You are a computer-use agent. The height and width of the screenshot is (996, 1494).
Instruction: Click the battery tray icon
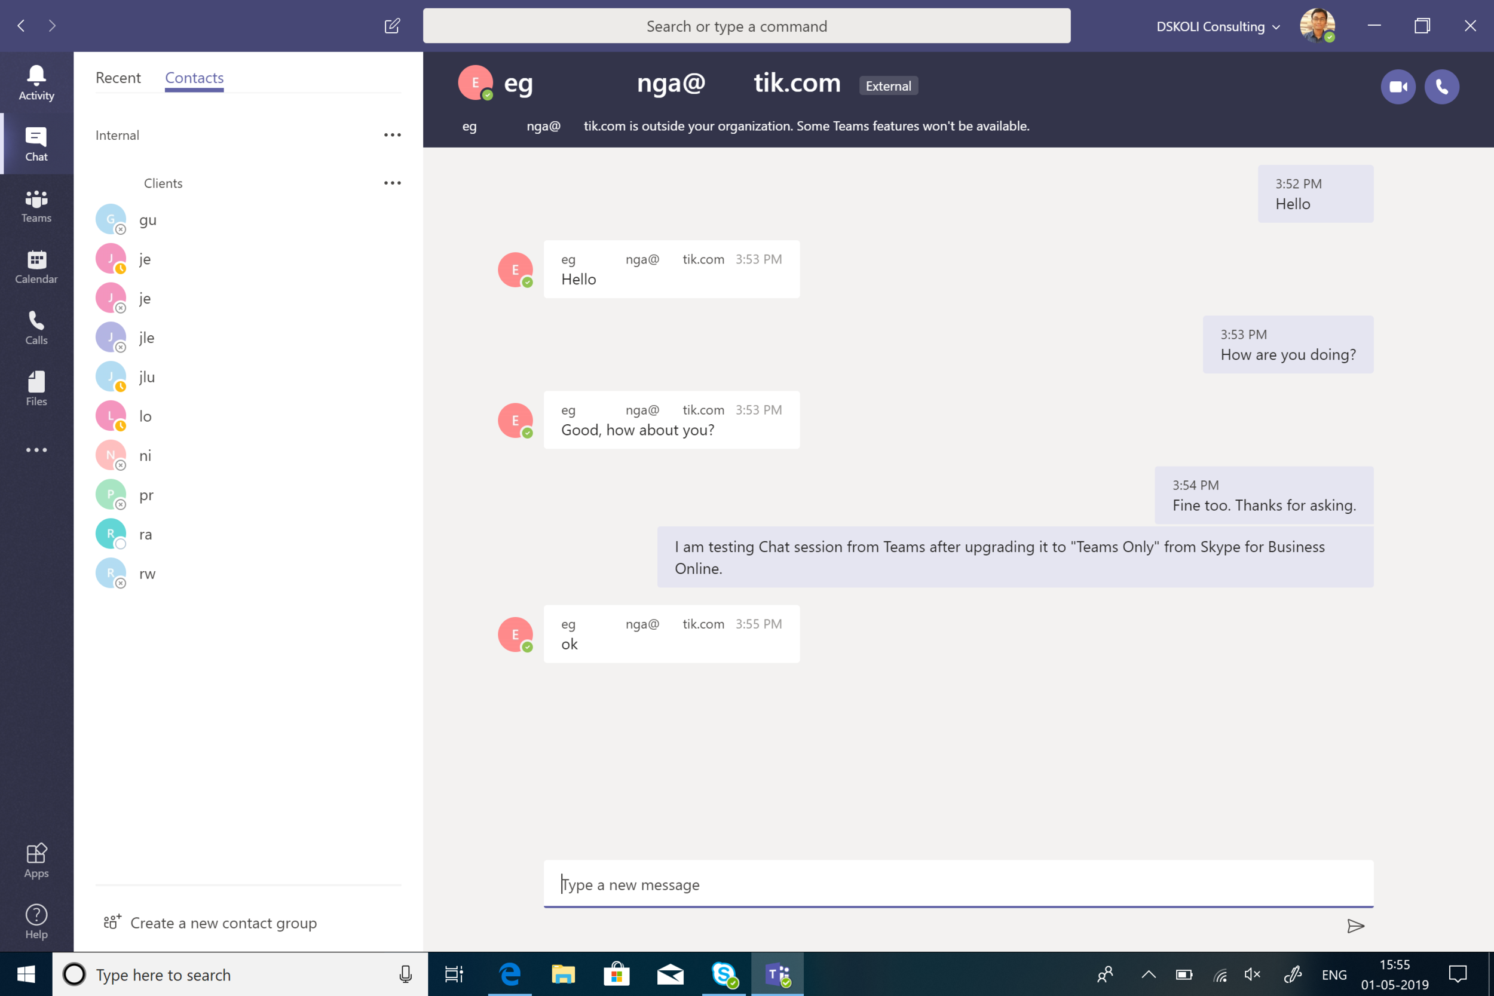[x=1184, y=974]
